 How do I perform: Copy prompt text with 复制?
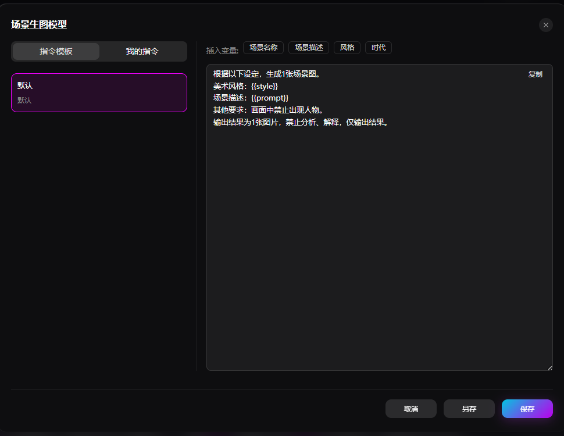535,74
